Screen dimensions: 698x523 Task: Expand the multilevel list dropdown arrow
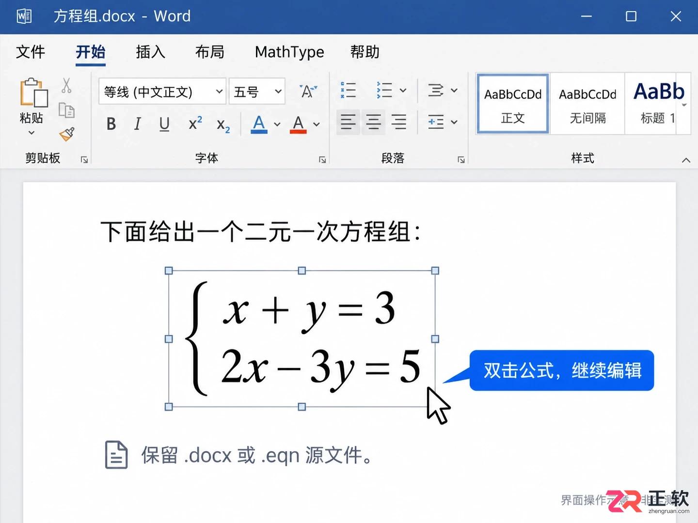click(454, 90)
